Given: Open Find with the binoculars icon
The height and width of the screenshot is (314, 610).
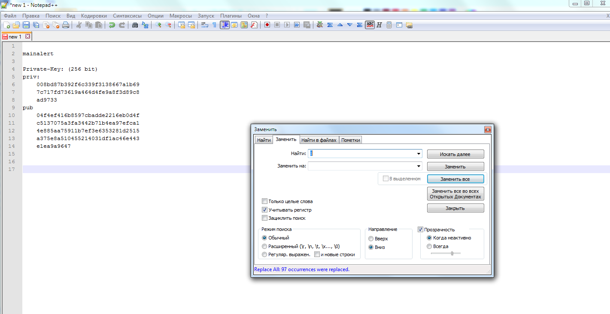Looking at the screenshot, I should [x=135, y=25].
